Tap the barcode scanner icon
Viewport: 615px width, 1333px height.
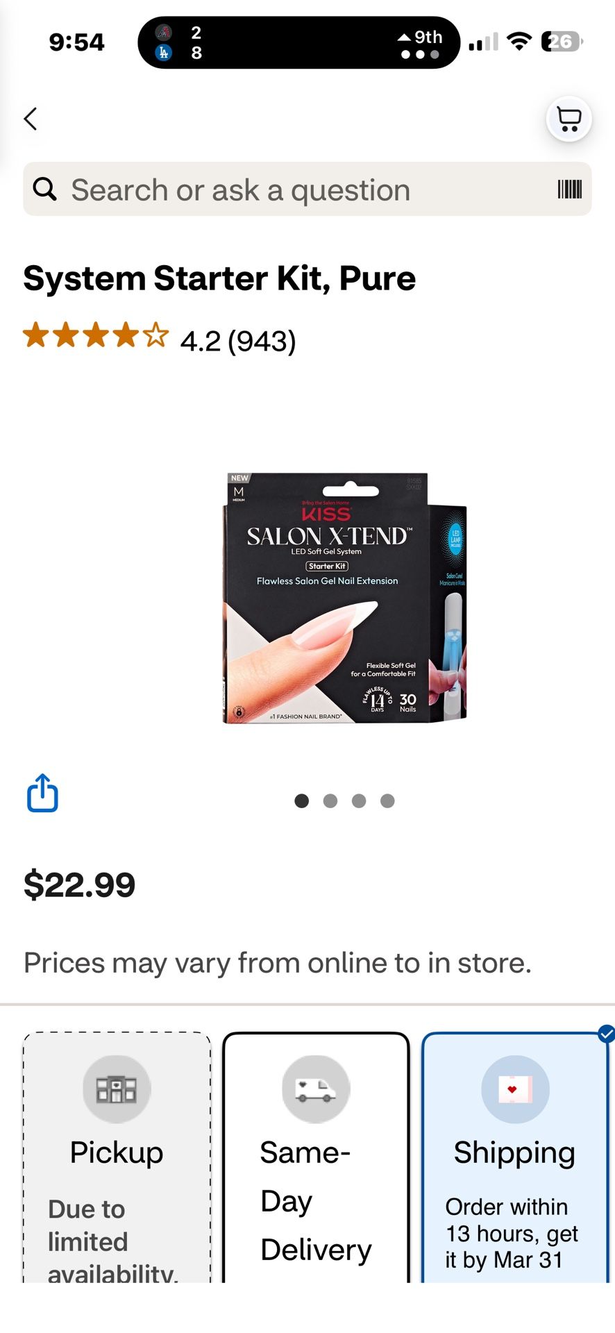(x=570, y=189)
